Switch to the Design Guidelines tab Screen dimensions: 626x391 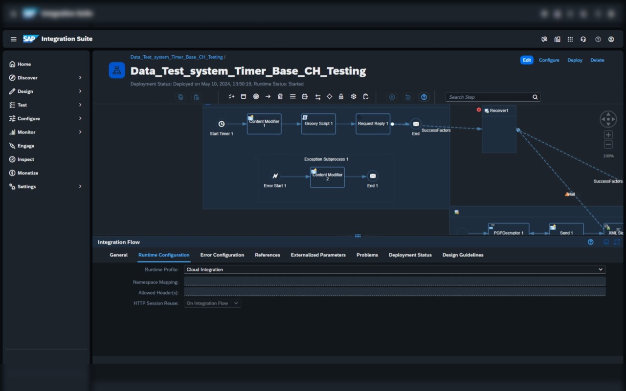tap(463, 255)
